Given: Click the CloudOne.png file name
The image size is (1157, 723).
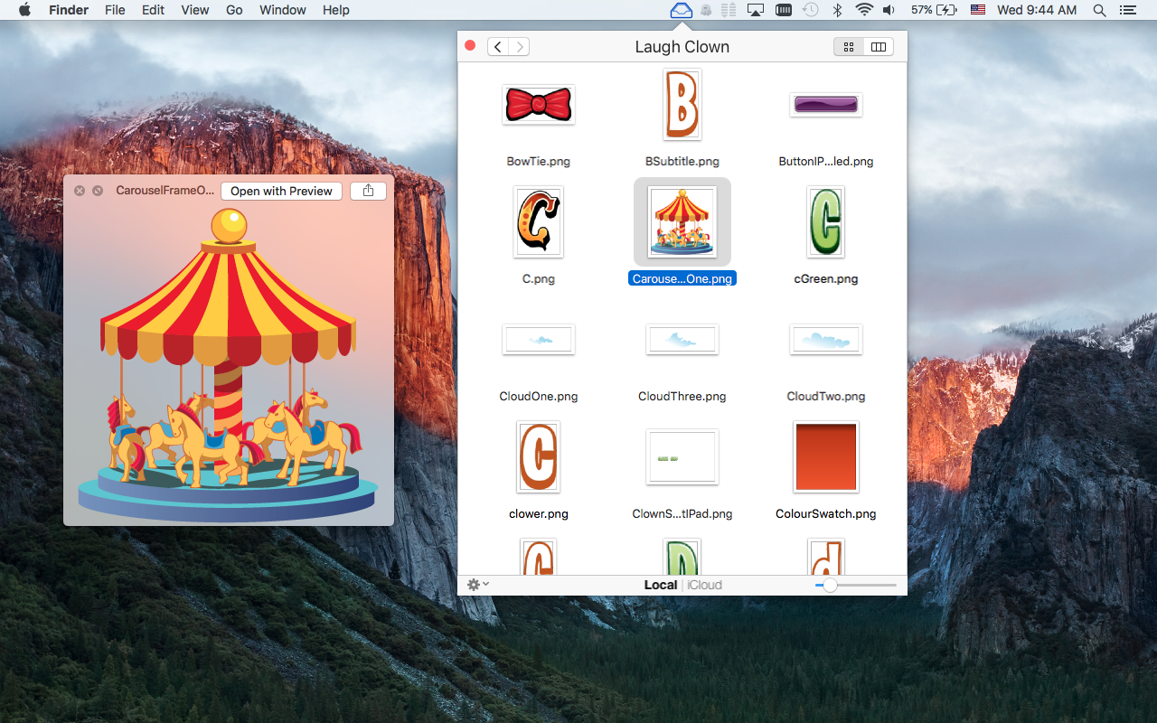Looking at the screenshot, I should click(539, 396).
